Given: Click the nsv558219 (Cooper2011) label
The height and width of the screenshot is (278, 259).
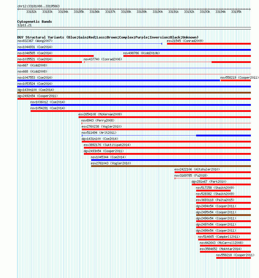Looking at the screenshot, I should [x=239, y=78].
